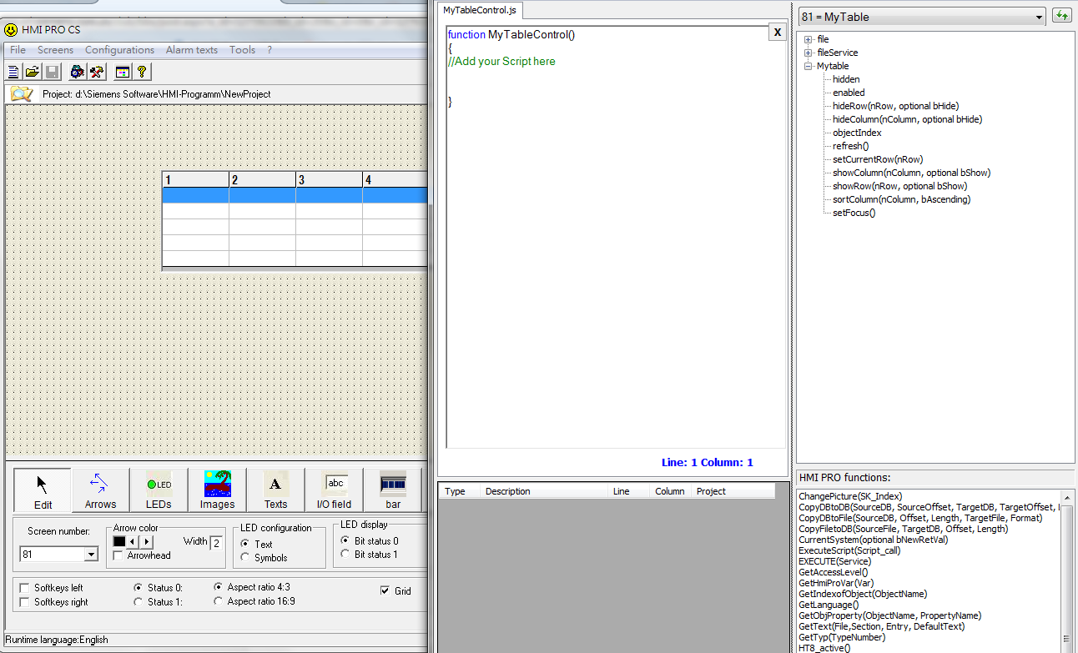Click the yellow question mark help icon

click(142, 72)
